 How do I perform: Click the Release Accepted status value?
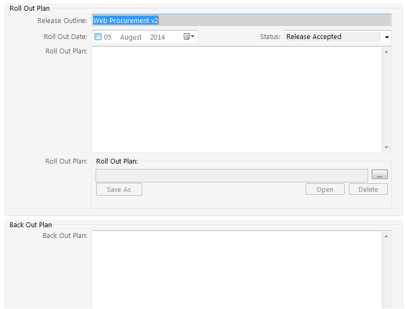pos(314,37)
